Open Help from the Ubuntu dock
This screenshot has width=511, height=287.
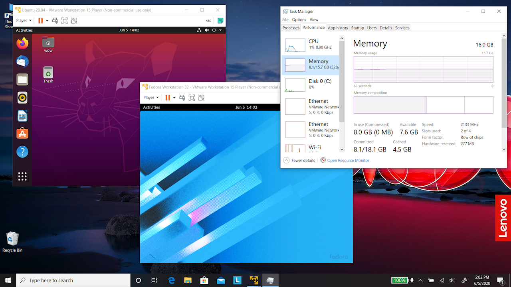coord(22,151)
